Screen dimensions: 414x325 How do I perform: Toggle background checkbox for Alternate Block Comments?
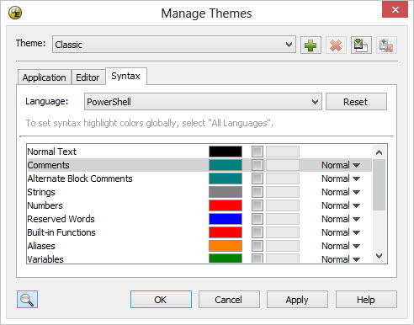(x=257, y=178)
